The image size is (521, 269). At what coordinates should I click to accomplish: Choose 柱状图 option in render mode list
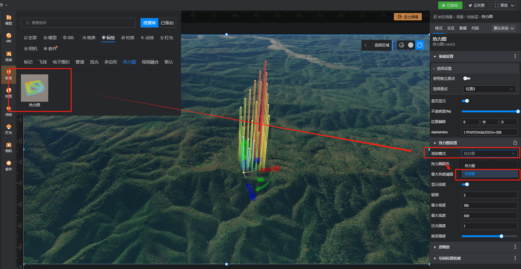(489, 174)
